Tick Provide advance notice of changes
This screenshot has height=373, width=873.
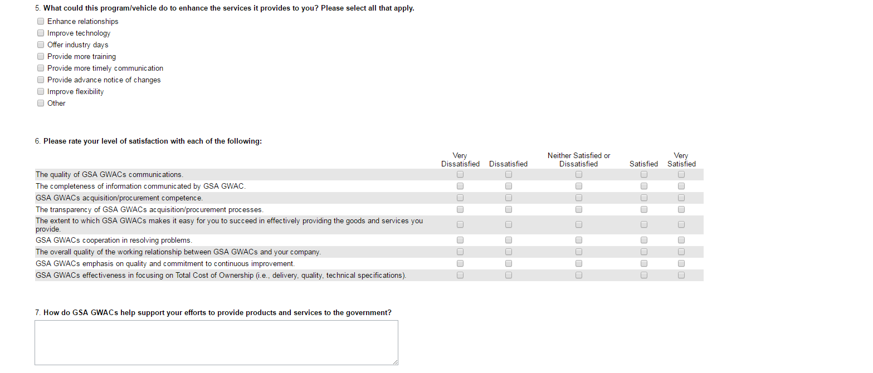click(x=41, y=80)
